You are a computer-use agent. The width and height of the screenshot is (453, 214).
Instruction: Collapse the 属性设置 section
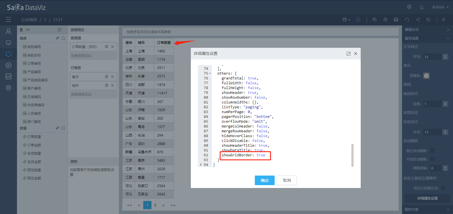point(448,38)
